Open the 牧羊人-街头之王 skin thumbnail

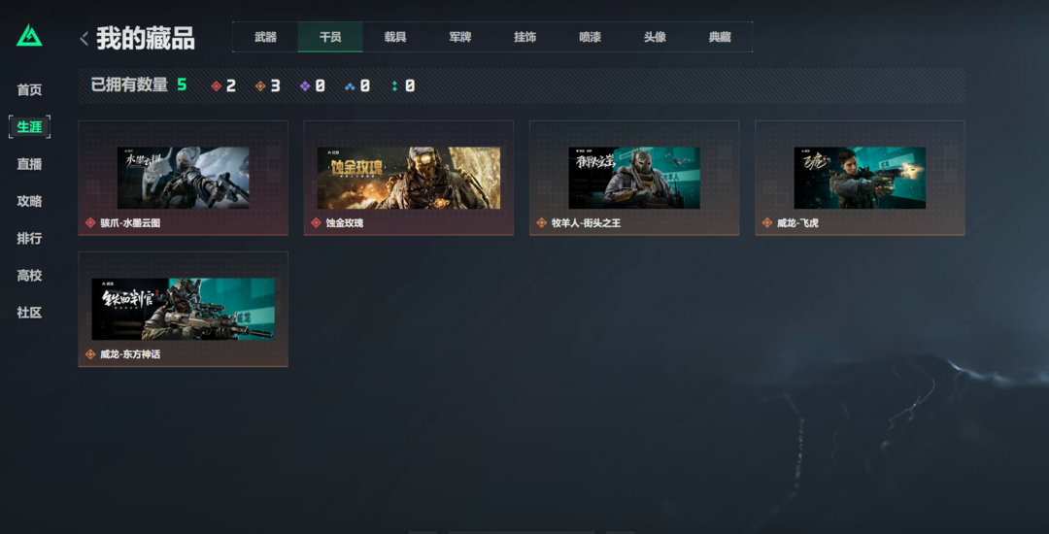click(634, 178)
